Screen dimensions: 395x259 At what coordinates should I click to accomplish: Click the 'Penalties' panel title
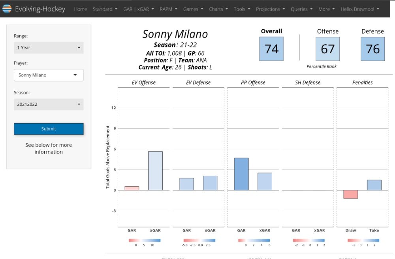363,83
